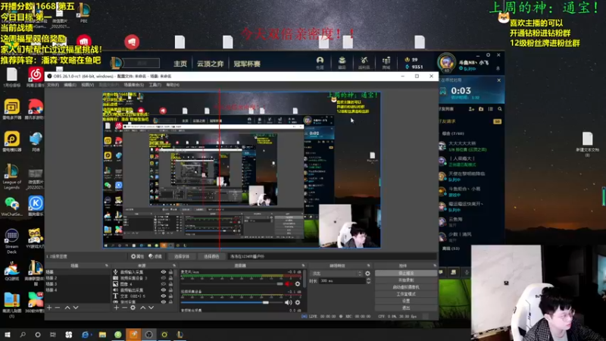Open video capture device mixer settings gear

coord(298,302)
